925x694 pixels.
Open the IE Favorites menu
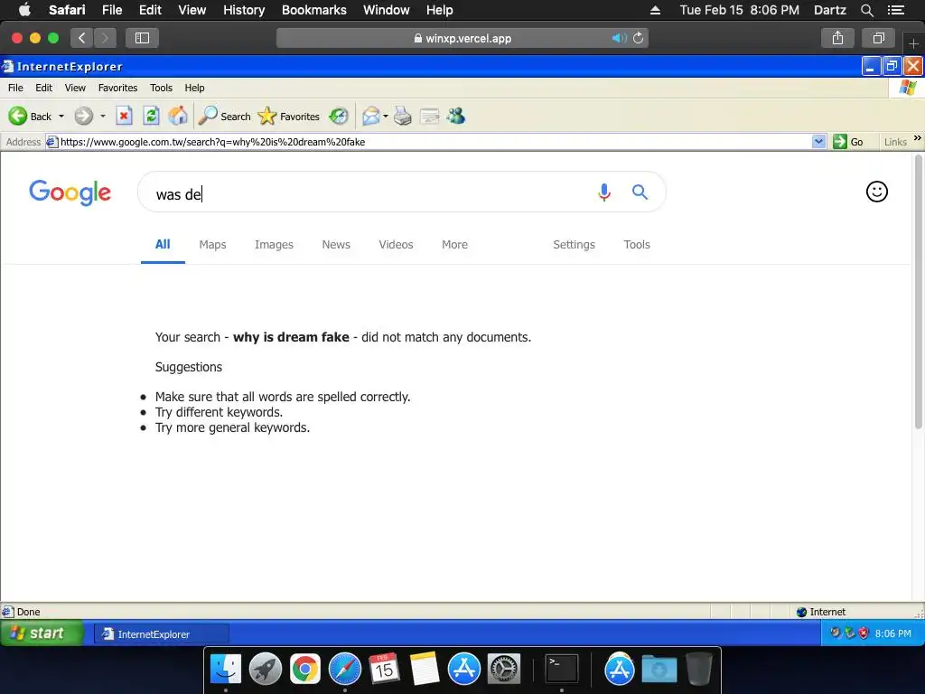pyautogui.click(x=118, y=88)
